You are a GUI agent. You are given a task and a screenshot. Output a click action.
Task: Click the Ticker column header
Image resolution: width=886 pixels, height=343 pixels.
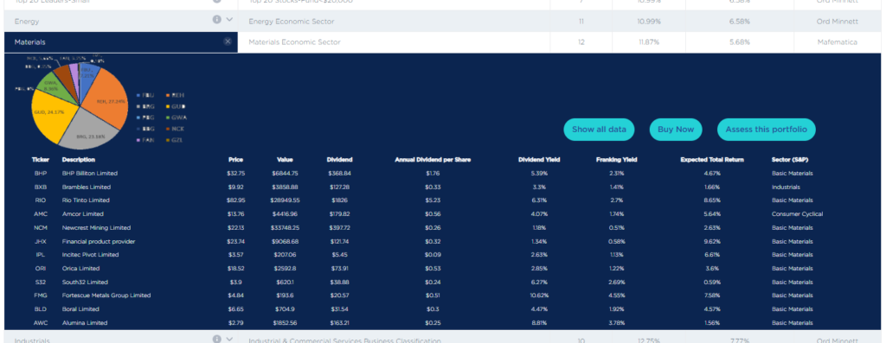pos(41,160)
